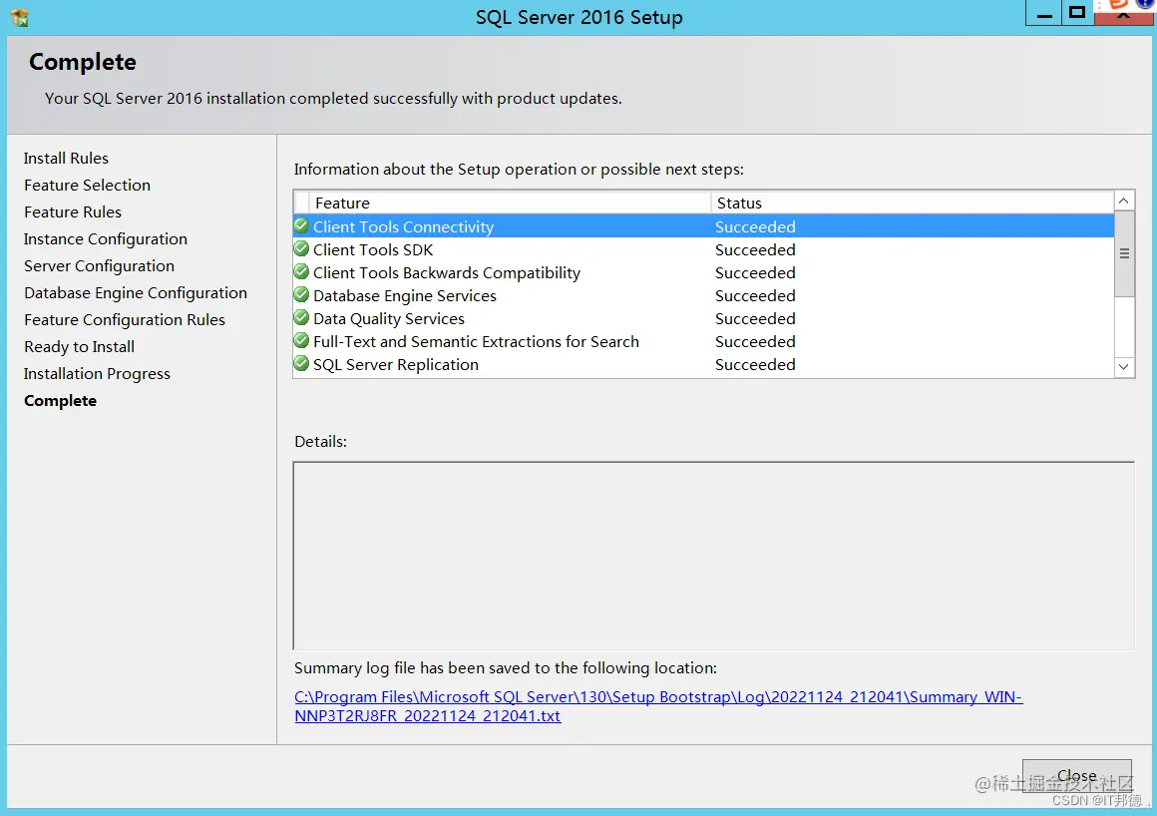Click the Status column header
Image resolution: width=1157 pixels, height=816 pixels.
[x=912, y=203]
